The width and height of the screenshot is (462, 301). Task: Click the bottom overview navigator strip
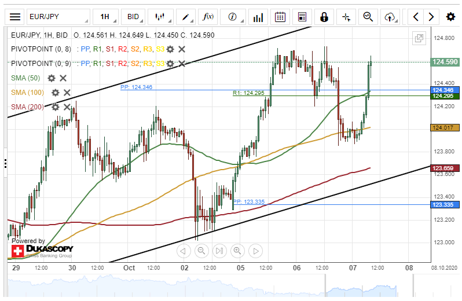232,288
